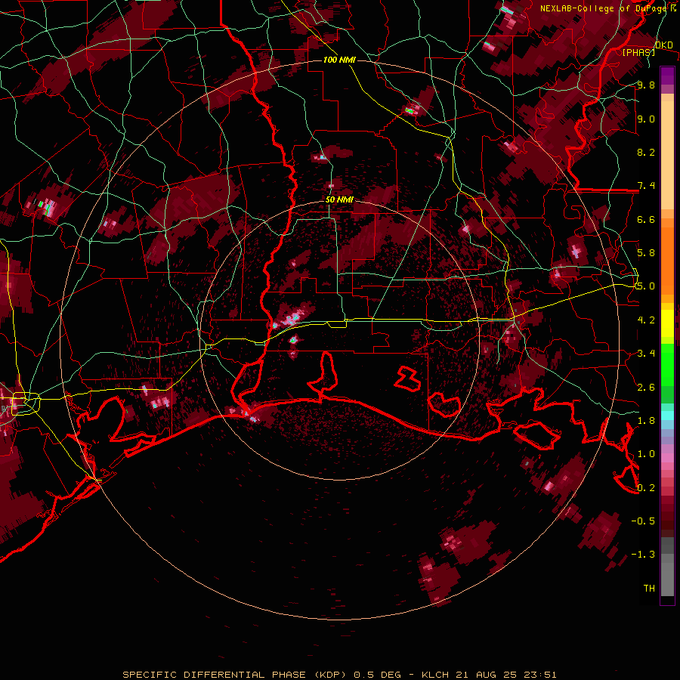Click the 1.8 scale value

coord(646,421)
